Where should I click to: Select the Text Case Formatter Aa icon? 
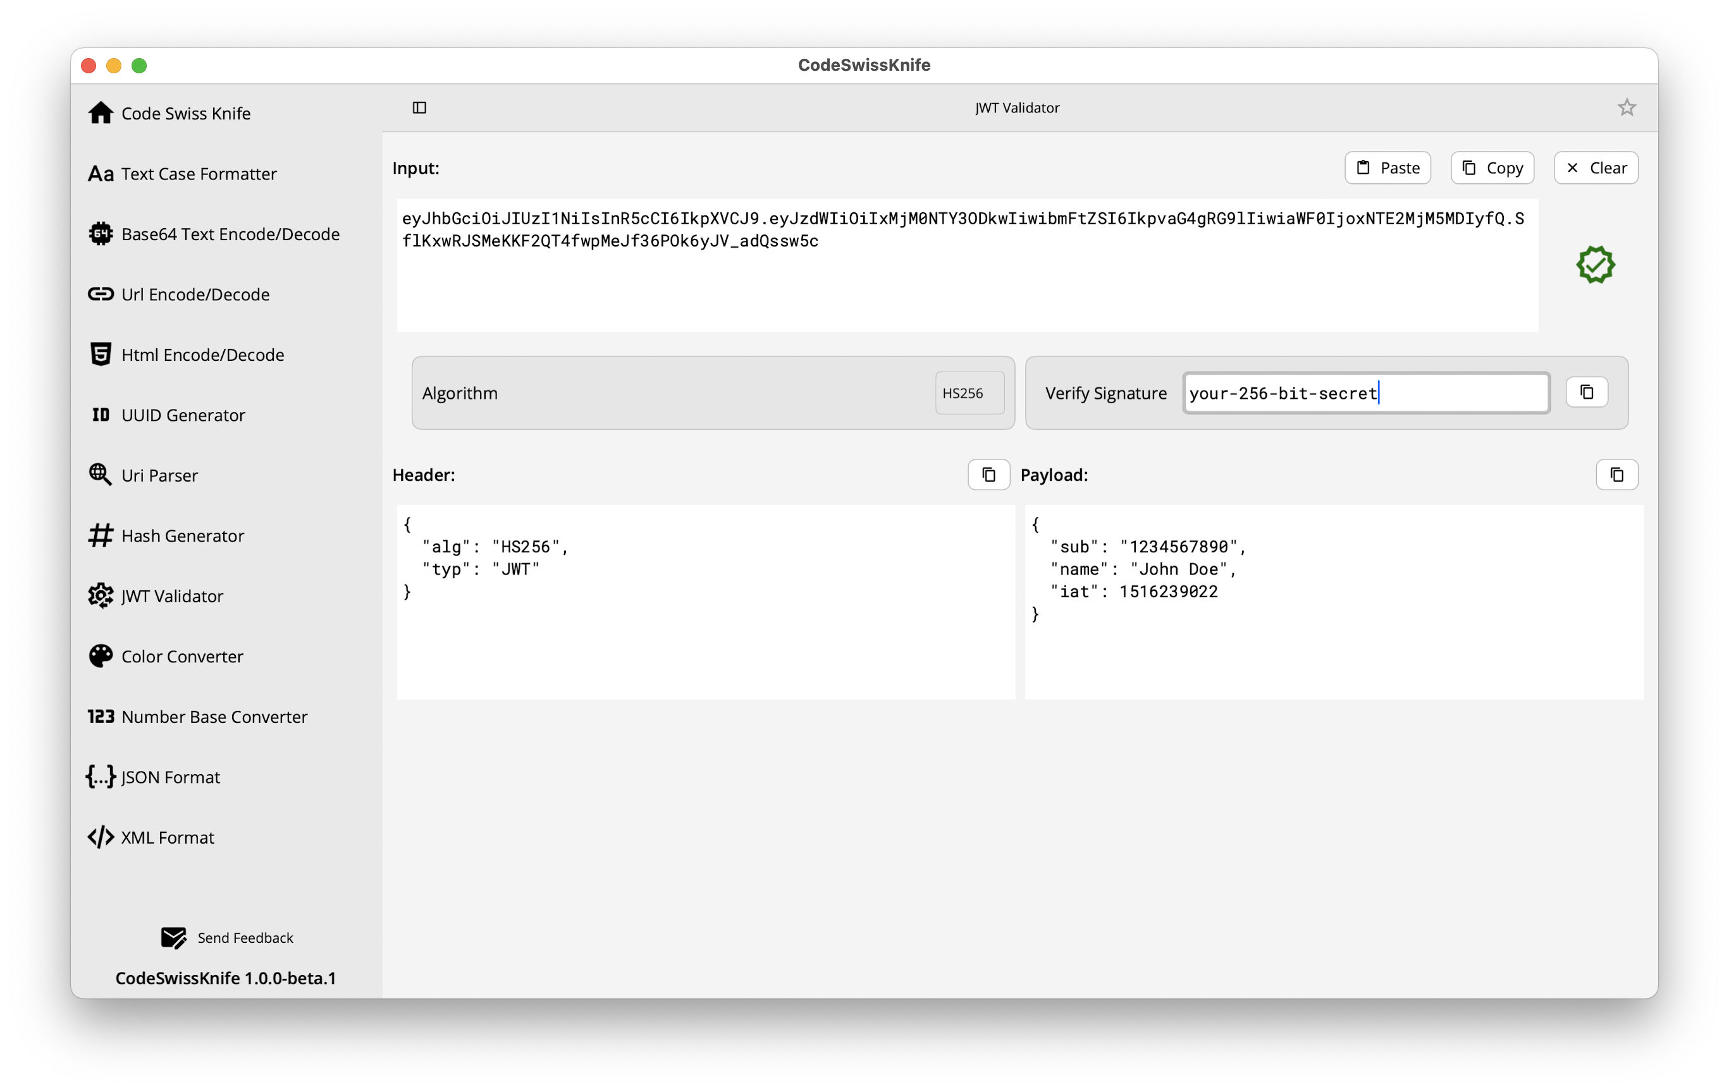pos(101,174)
